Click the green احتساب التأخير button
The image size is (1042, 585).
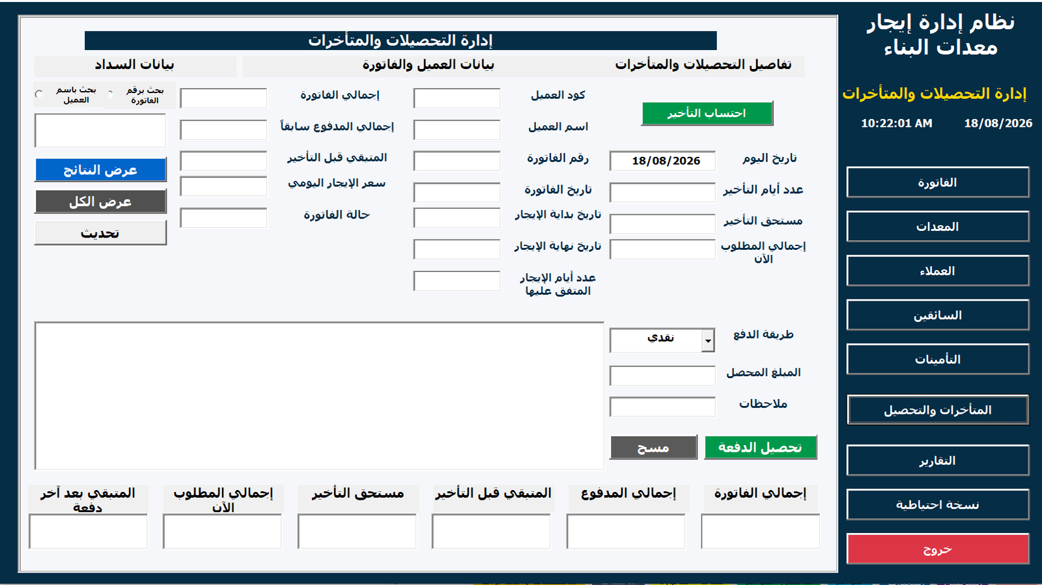[707, 113]
